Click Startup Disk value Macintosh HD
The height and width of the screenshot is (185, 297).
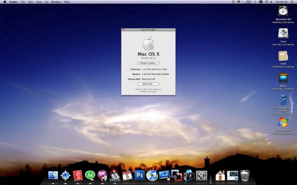pyautogui.click(x=148, y=79)
